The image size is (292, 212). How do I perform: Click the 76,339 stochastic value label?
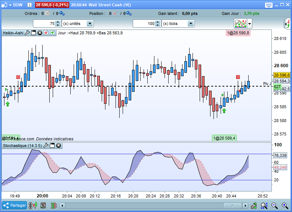pos(280,155)
